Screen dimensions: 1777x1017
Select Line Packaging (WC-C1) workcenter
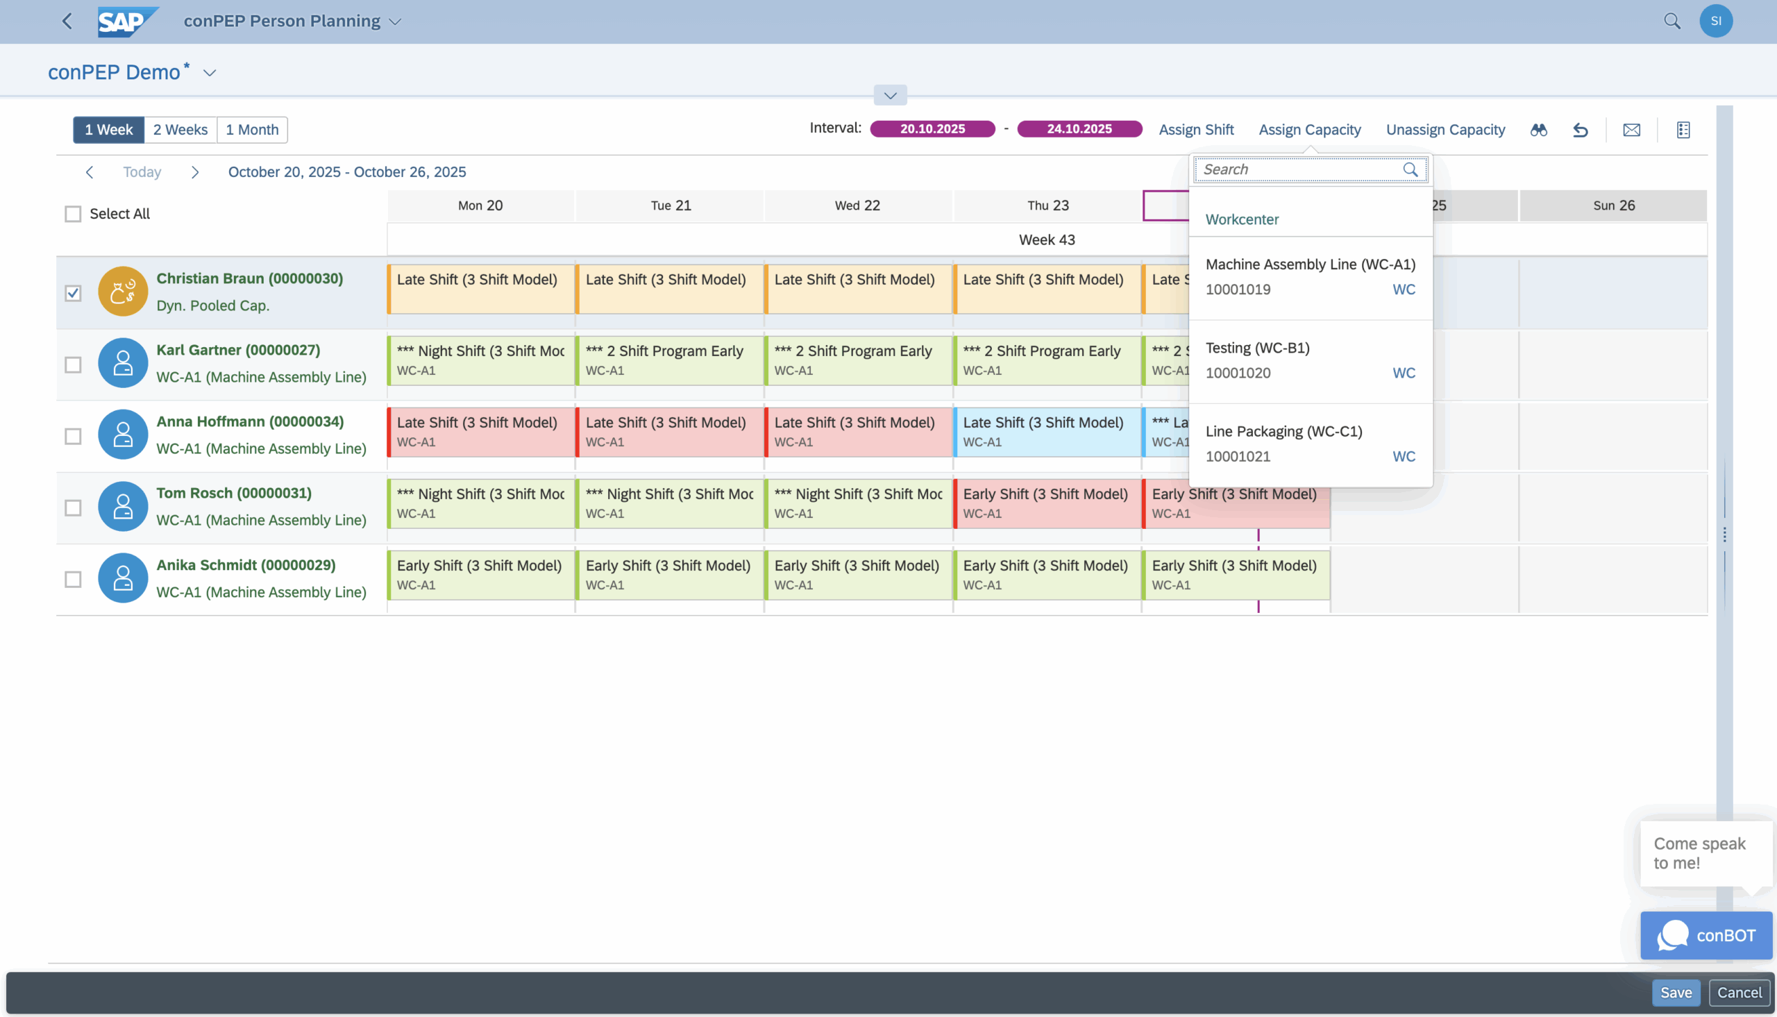tap(1310, 444)
